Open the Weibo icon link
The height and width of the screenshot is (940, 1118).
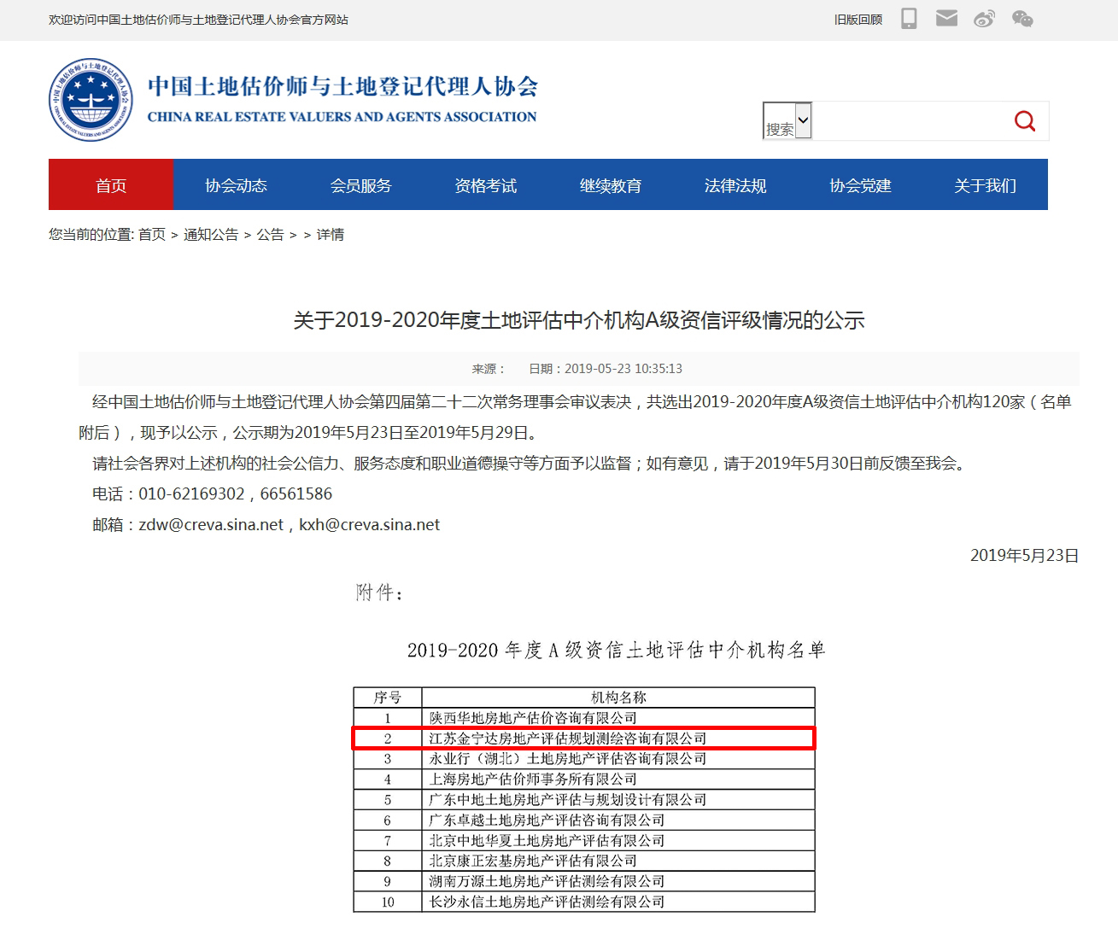click(x=984, y=19)
